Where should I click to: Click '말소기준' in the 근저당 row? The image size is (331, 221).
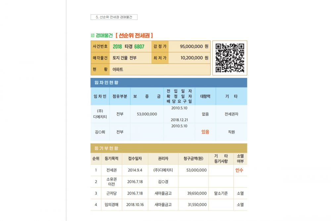tap(221, 193)
